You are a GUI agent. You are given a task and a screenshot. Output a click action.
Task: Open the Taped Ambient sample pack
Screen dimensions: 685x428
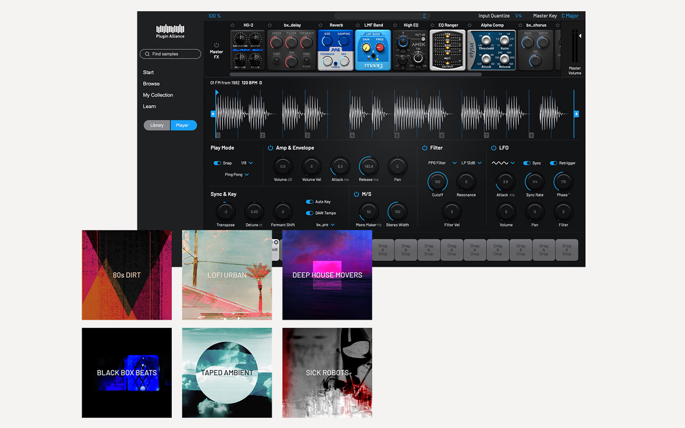click(226, 372)
